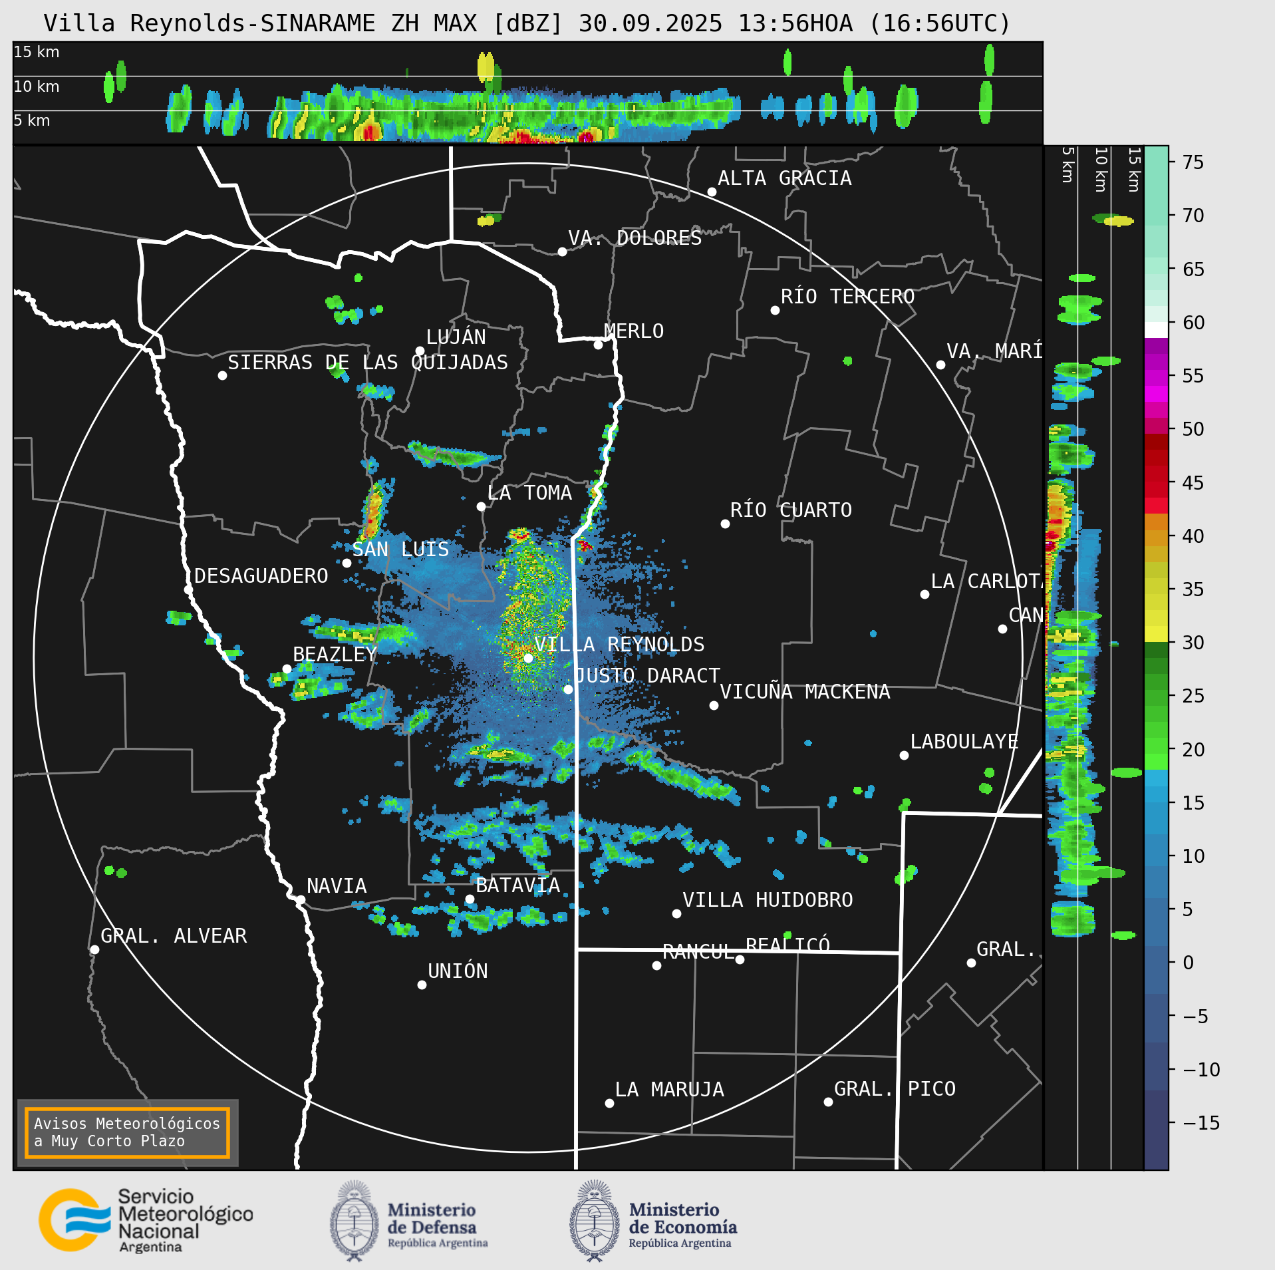Click the LABOULAYE map label
Screen dimensions: 1275x1270
point(964,741)
